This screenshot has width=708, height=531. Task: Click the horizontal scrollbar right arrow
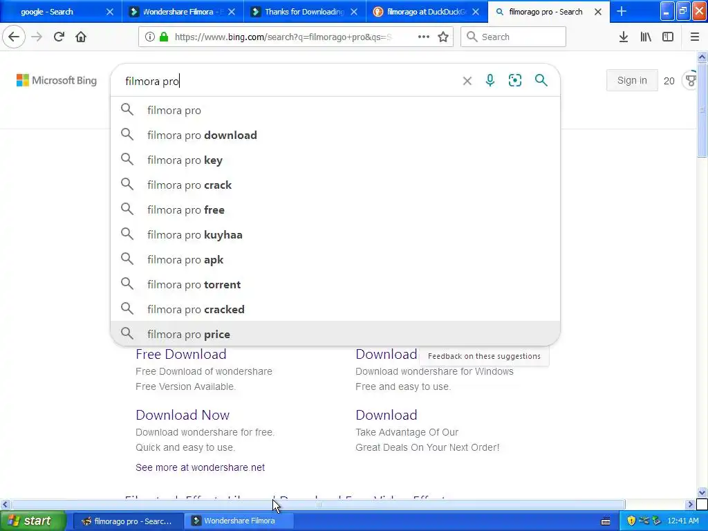click(690, 504)
